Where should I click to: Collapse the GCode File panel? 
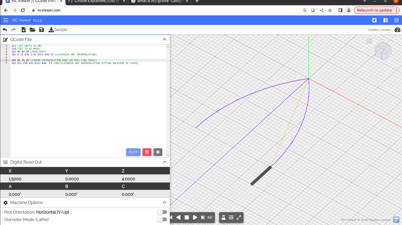pos(165,39)
